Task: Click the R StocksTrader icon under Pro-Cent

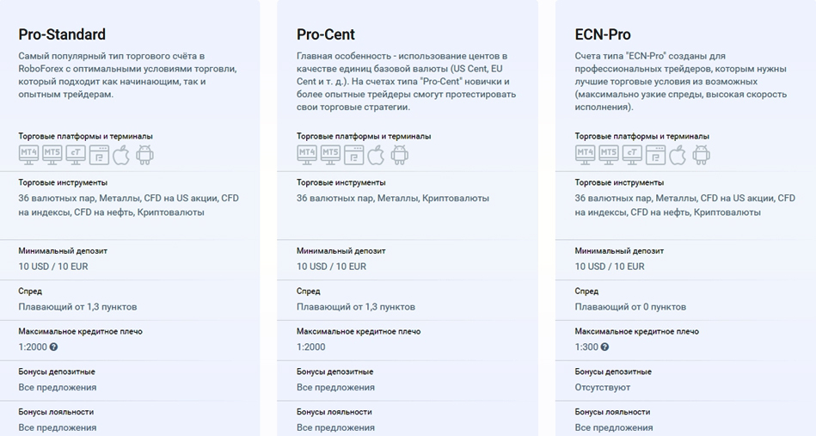Action: tap(353, 155)
